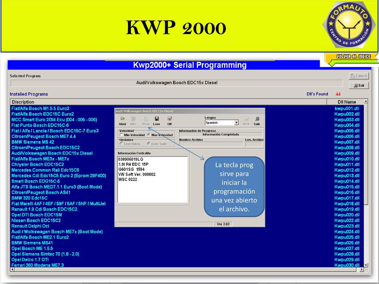Click the Discription column header
This screenshot has height=284, width=379.
168,102
